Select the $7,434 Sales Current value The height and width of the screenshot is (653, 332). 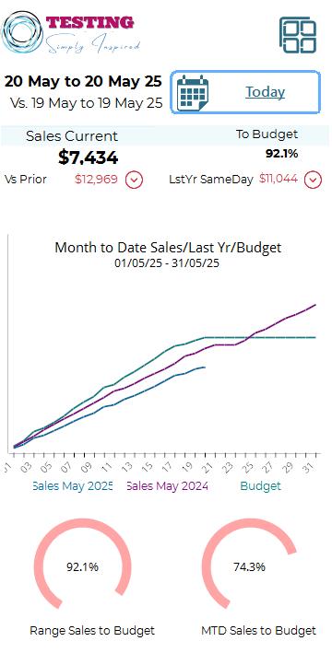[x=88, y=157]
